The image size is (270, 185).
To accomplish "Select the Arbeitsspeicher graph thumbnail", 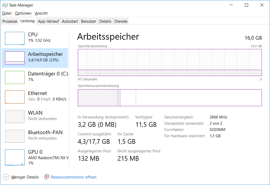I will point(15,58).
